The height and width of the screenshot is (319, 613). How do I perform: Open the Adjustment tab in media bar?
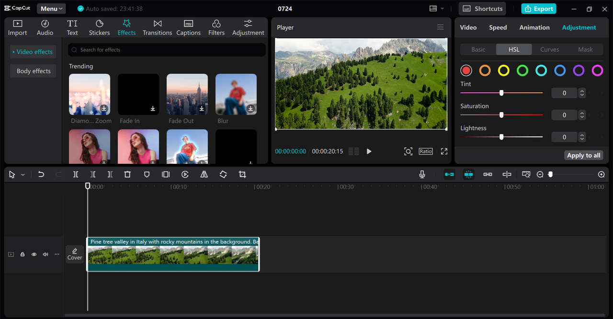coord(248,28)
